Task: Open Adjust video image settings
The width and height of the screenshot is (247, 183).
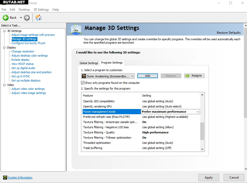Action: 29,93
